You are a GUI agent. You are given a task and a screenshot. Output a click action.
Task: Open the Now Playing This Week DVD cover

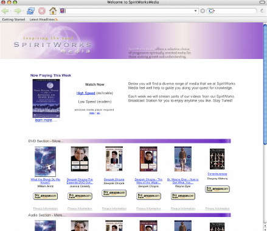tap(46, 98)
